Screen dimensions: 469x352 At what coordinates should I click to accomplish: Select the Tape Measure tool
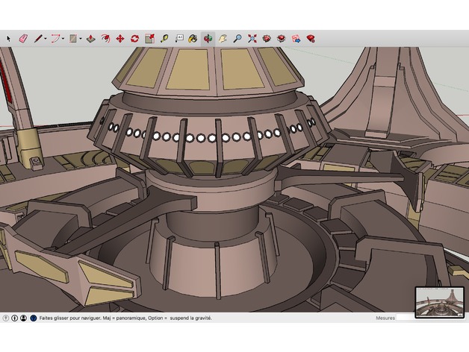click(x=164, y=38)
